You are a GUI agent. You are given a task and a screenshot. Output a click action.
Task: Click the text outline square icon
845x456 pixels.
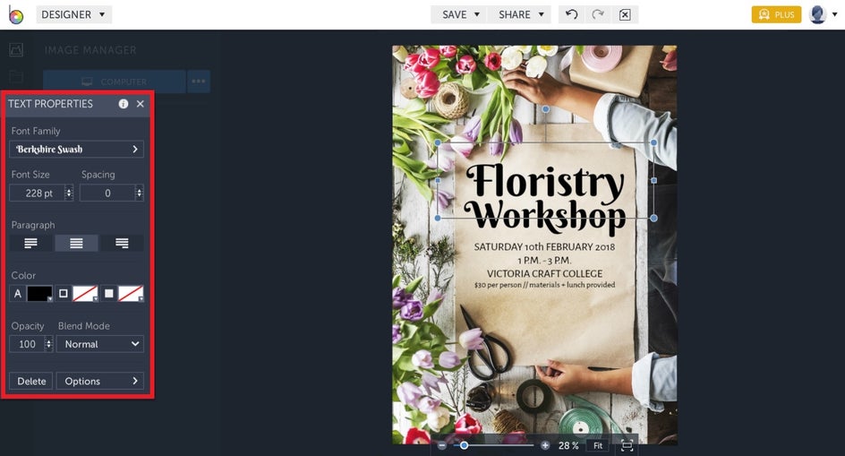tap(63, 294)
